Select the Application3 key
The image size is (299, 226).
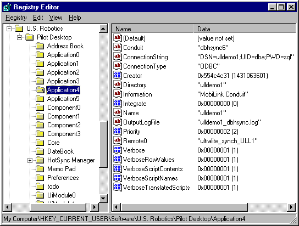63,81
